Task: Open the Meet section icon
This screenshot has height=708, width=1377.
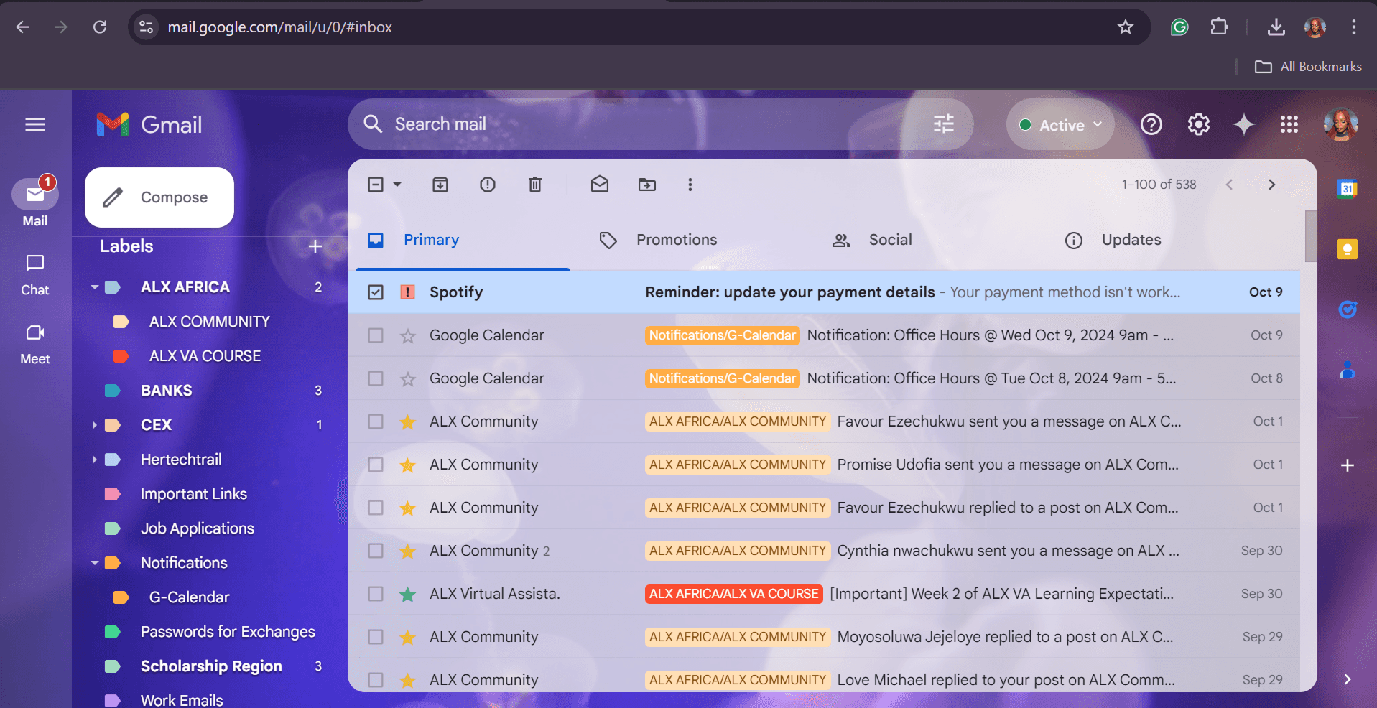Action: tap(35, 332)
